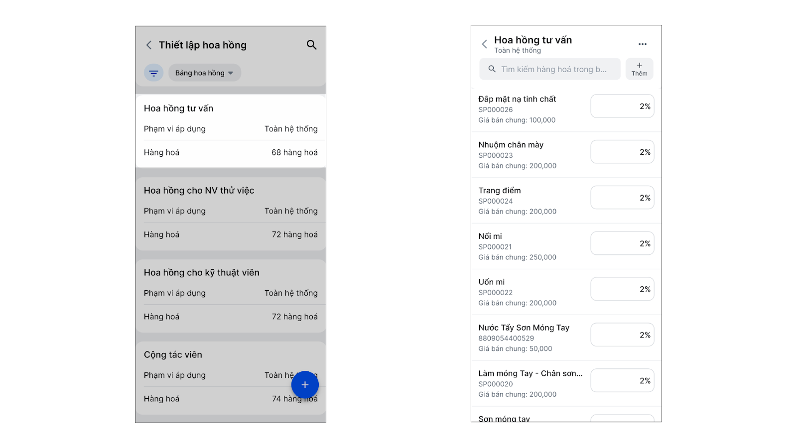
Task: Open Hoa hồng cho kỹ thuật viên card
Action: (x=231, y=296)
